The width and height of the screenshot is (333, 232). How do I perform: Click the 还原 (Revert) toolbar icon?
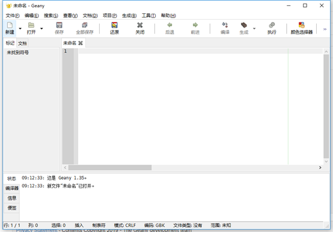coord(114,25)
